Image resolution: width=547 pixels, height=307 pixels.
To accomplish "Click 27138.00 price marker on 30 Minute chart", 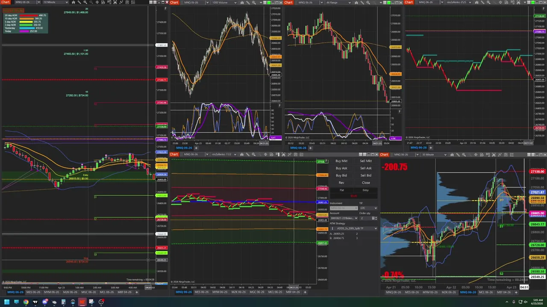I will click(537, 171).
